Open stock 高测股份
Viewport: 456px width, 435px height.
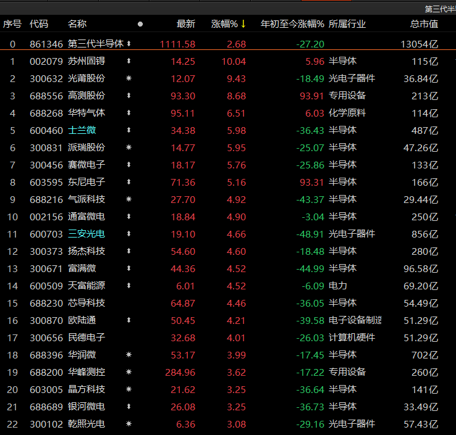pos(87,96)
